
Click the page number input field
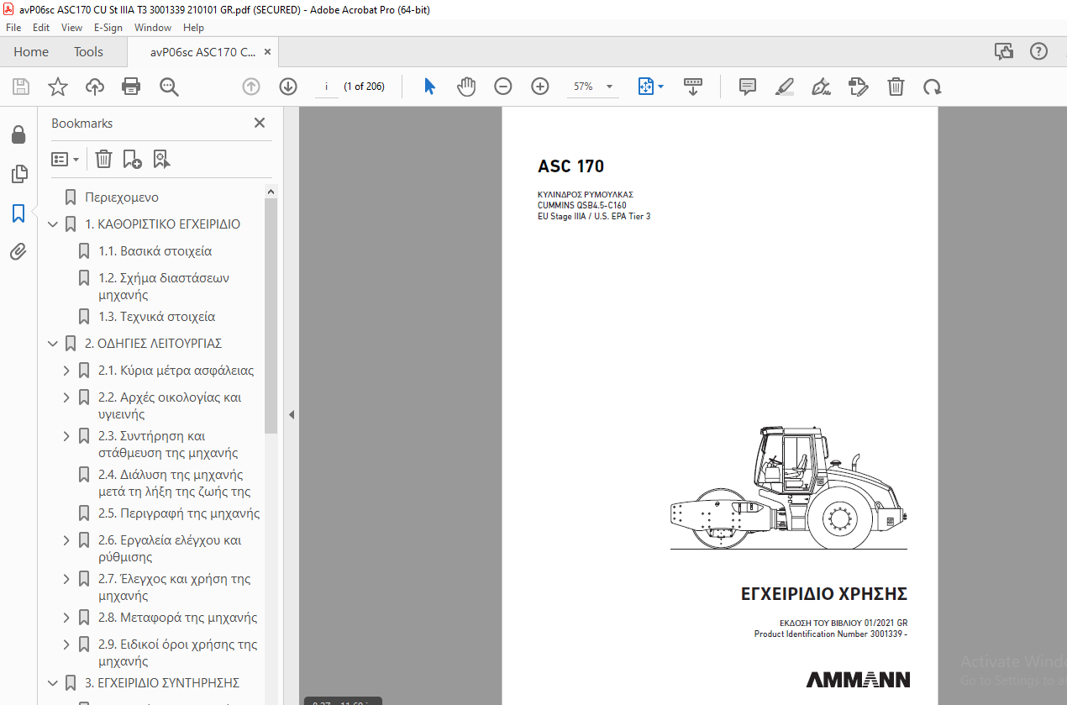[x=326, y=87]
